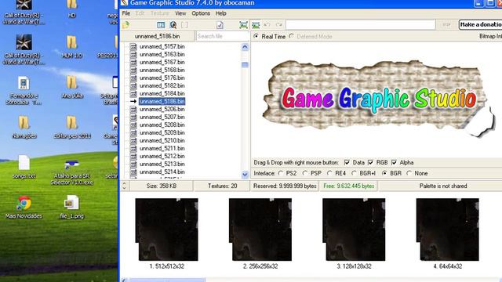Select the Real Time radio button
The width and height of the screenshot is (502, 282).
256,37
